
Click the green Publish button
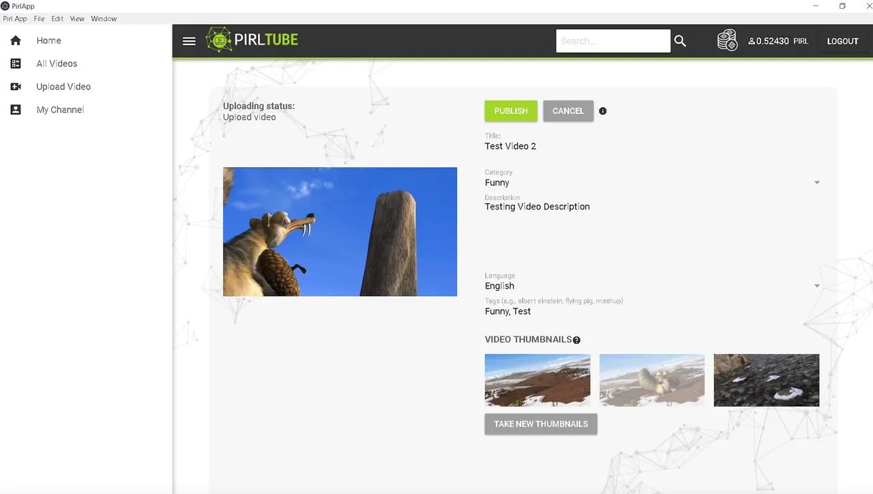click(511, 111)
